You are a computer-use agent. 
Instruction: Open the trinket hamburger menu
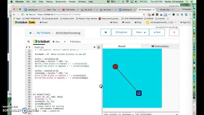(x=28, y=42)
